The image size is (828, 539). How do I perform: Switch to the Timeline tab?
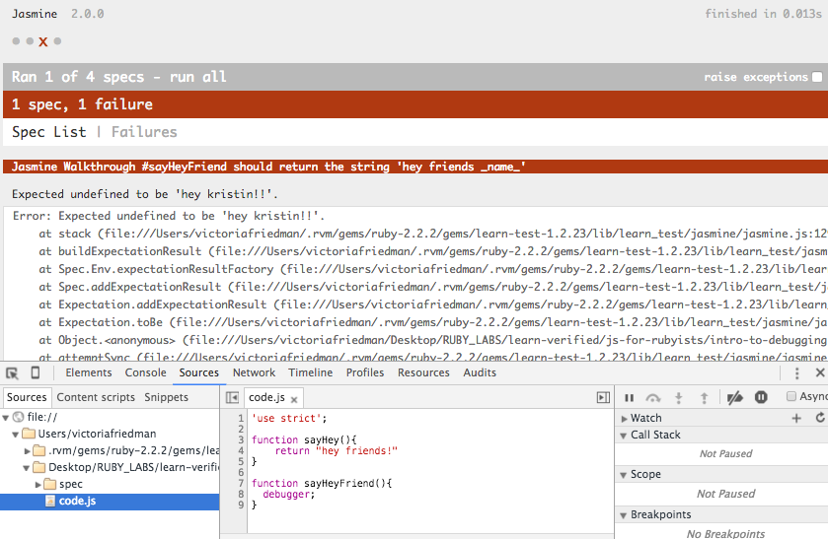(311, 372)
